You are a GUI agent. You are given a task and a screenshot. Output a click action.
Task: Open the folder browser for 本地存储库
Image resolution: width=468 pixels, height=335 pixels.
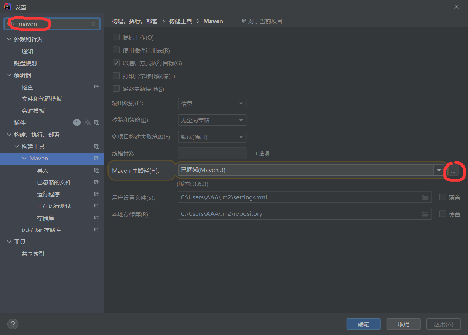click(x=425, y=214)
